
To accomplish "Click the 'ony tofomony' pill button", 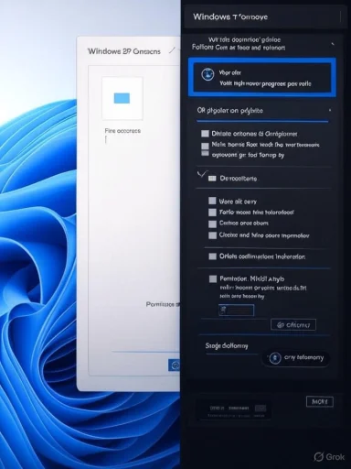I will [295, 357].
